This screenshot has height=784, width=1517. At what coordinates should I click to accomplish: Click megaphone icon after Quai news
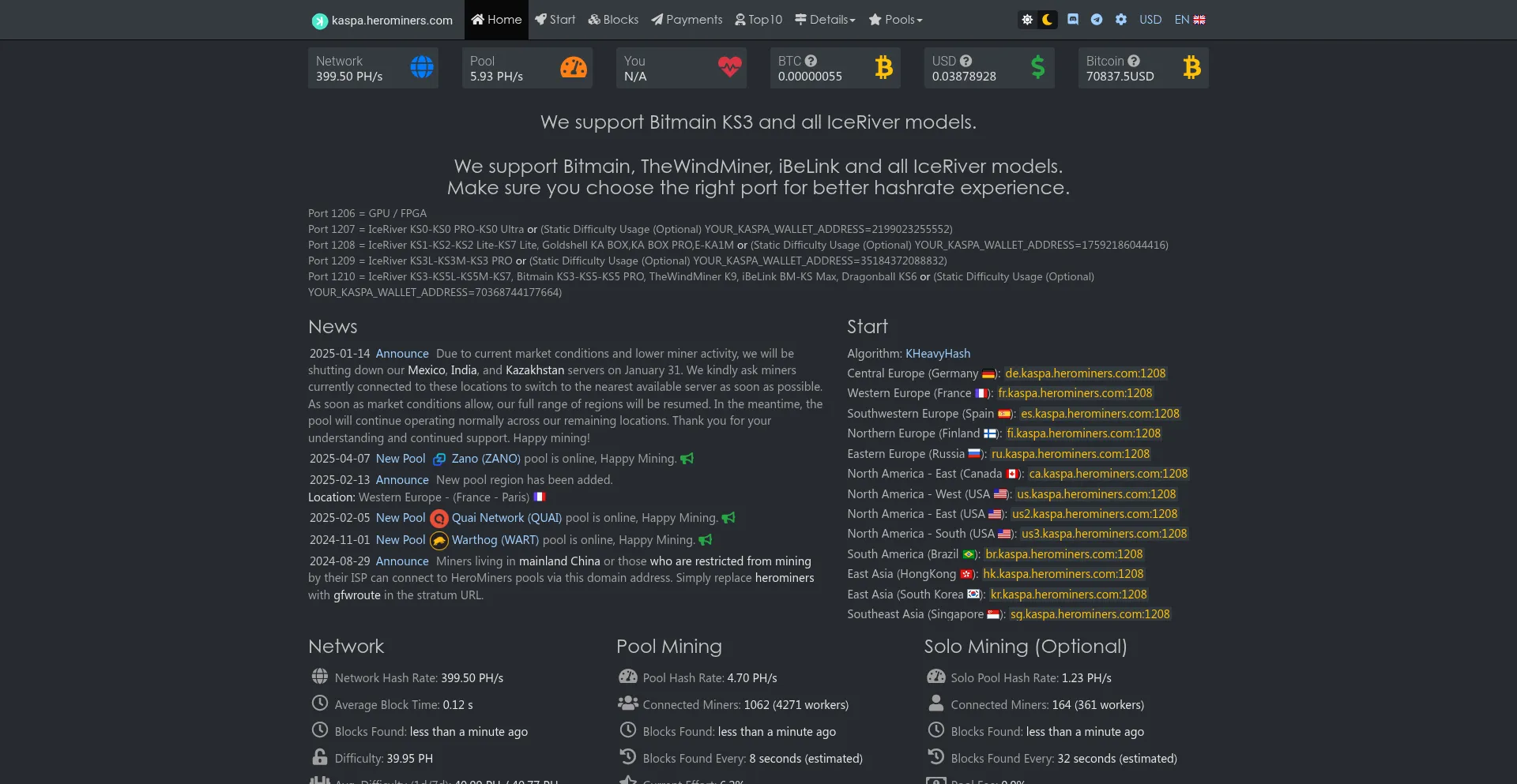pos(728,518)
